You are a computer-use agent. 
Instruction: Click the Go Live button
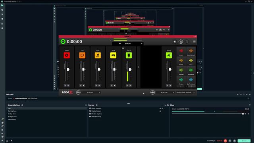pyautogui.click(x=244, y=141)
